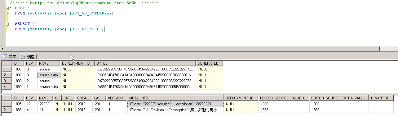
Task: Click GENERATED_ NULL cell in row 1
Action: [x=210, y=69]
